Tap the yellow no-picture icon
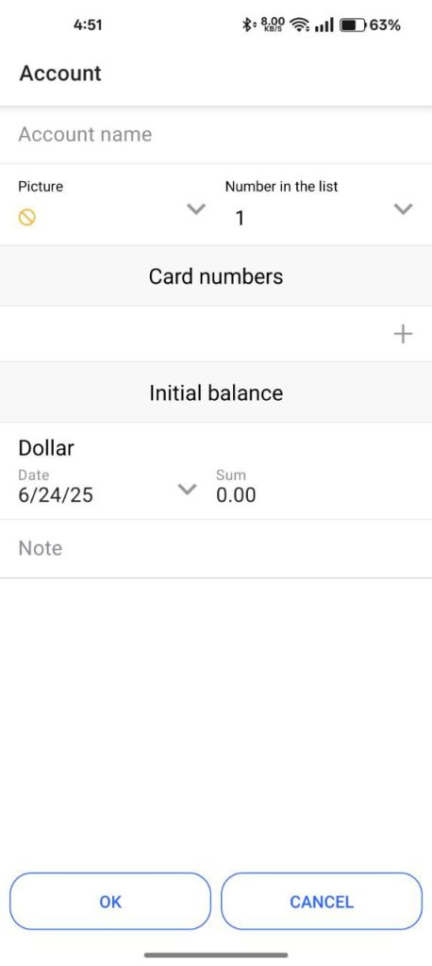 27,217
